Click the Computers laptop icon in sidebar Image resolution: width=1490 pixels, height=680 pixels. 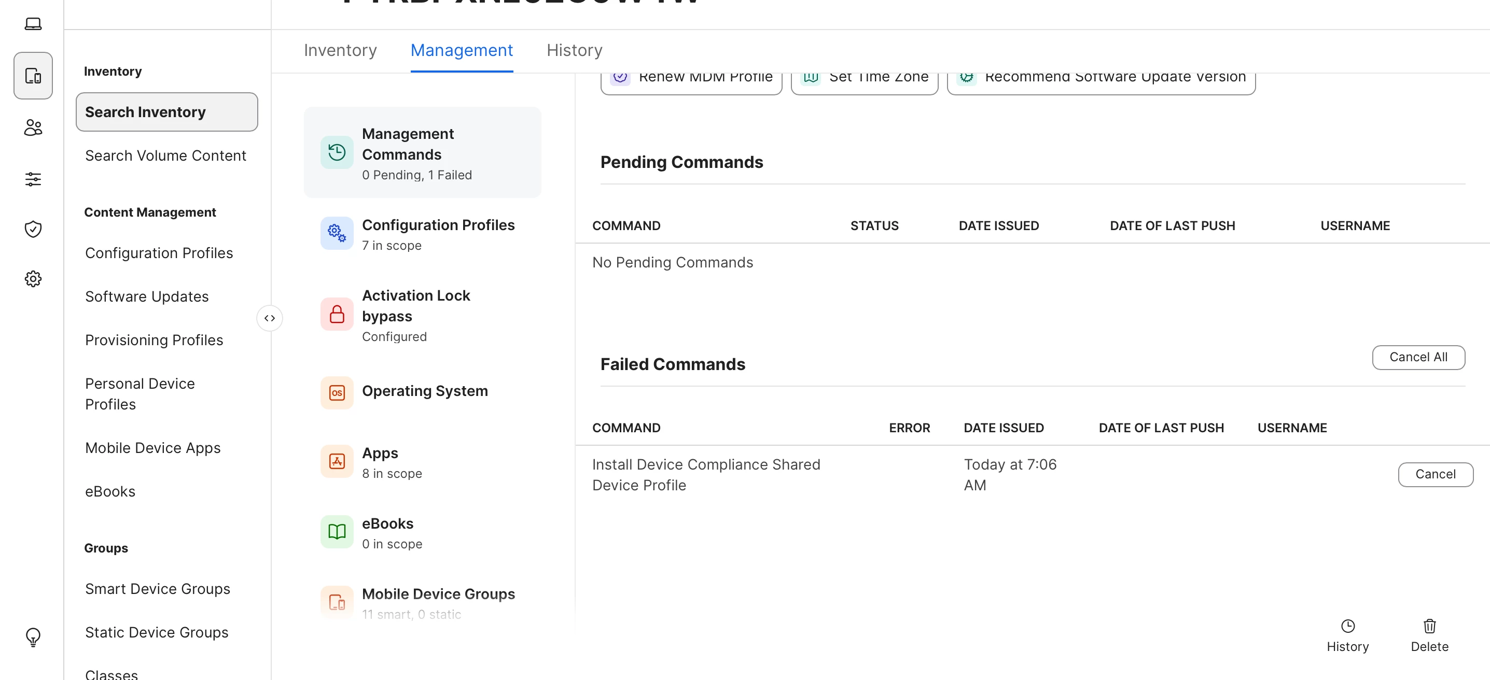click(x=33, y=24)
